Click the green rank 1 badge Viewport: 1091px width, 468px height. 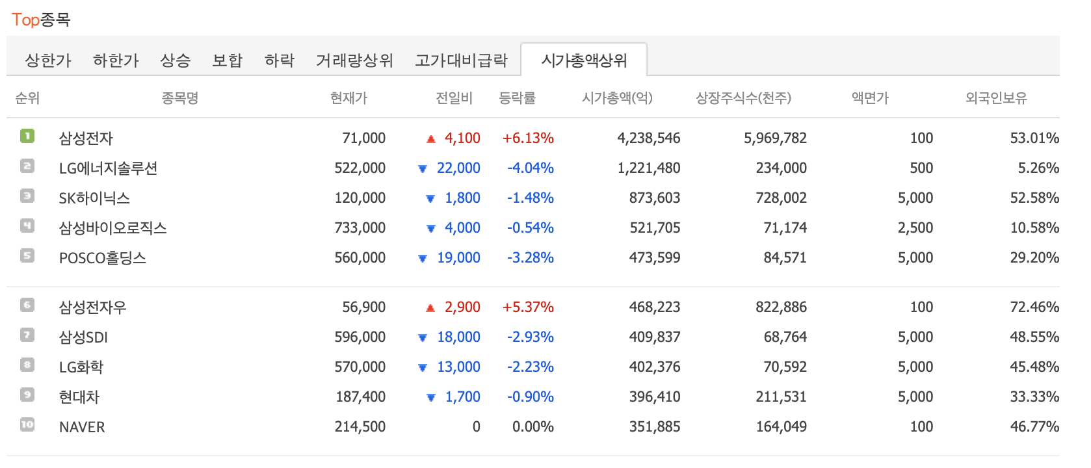27,136
